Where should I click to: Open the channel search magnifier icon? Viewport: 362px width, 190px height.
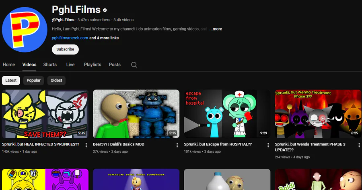pyautogui.click(x=134, y=65)
